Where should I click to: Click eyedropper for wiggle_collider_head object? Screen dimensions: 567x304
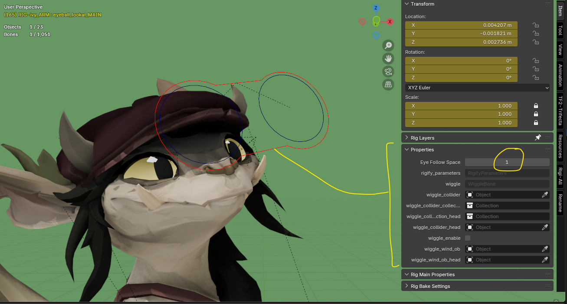click(x=545, y=227)
